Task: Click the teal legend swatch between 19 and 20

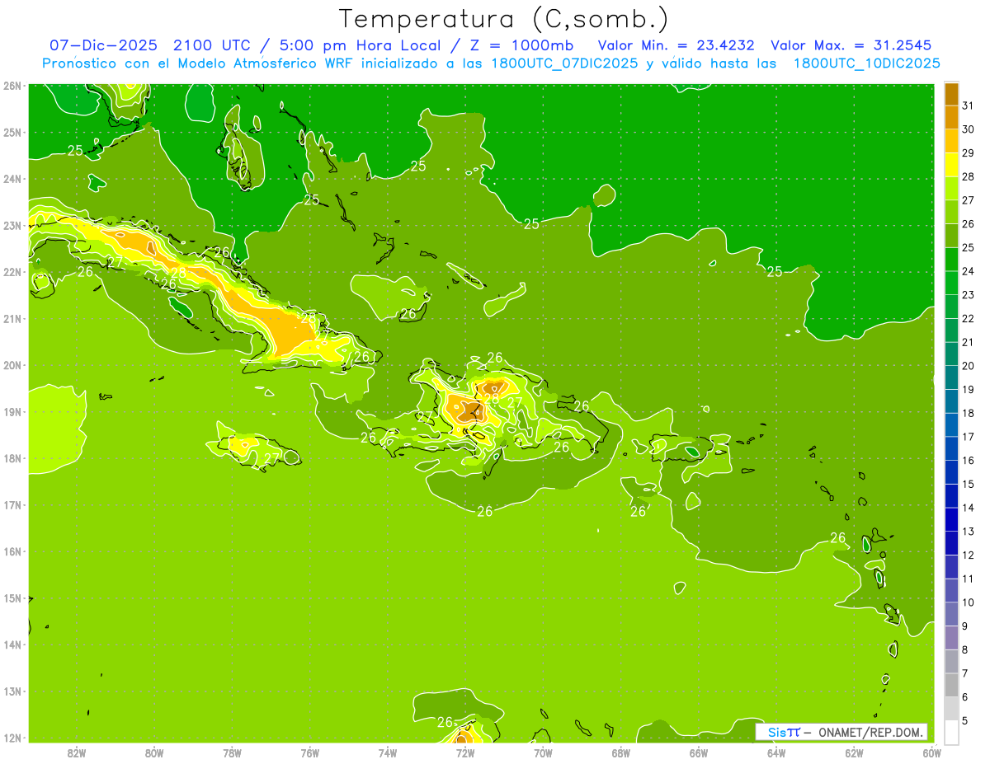Action: coord(952,377)
